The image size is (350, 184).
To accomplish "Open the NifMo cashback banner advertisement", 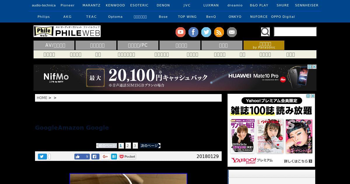I will tap(175, 78).
